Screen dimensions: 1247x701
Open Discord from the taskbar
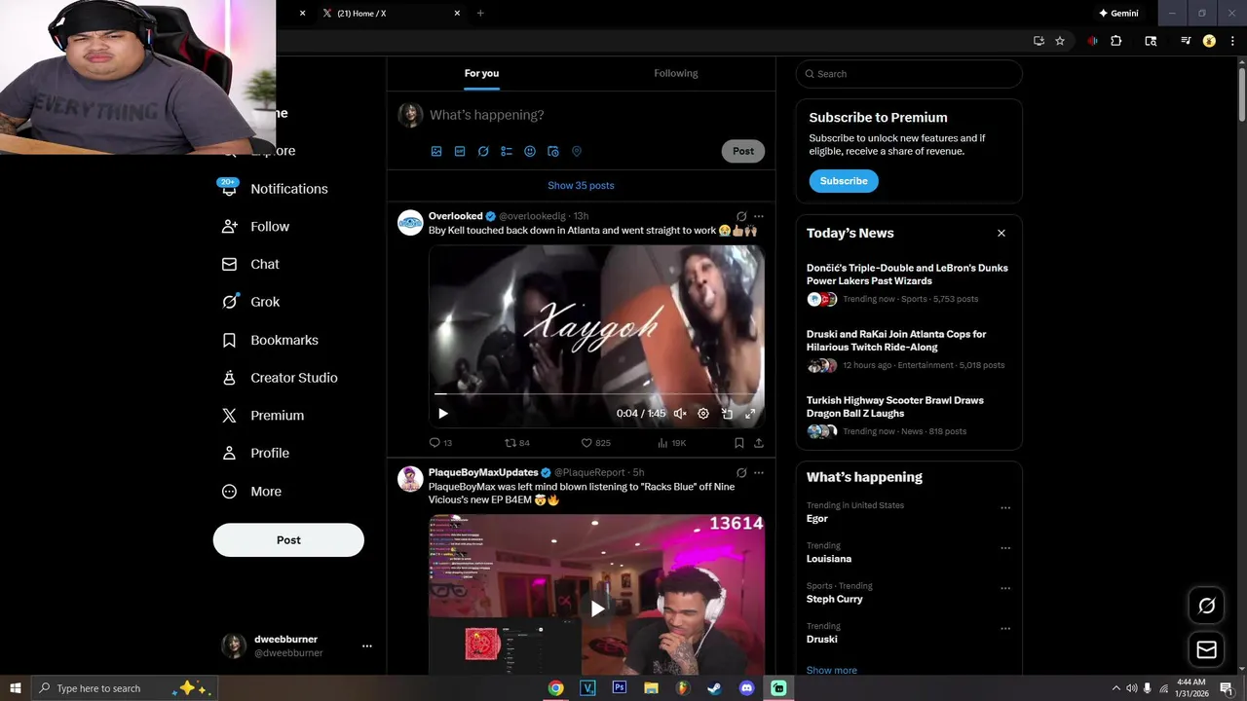click(x=747, y=688)
